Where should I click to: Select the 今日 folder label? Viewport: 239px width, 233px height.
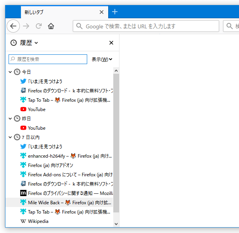click(26, 72)
